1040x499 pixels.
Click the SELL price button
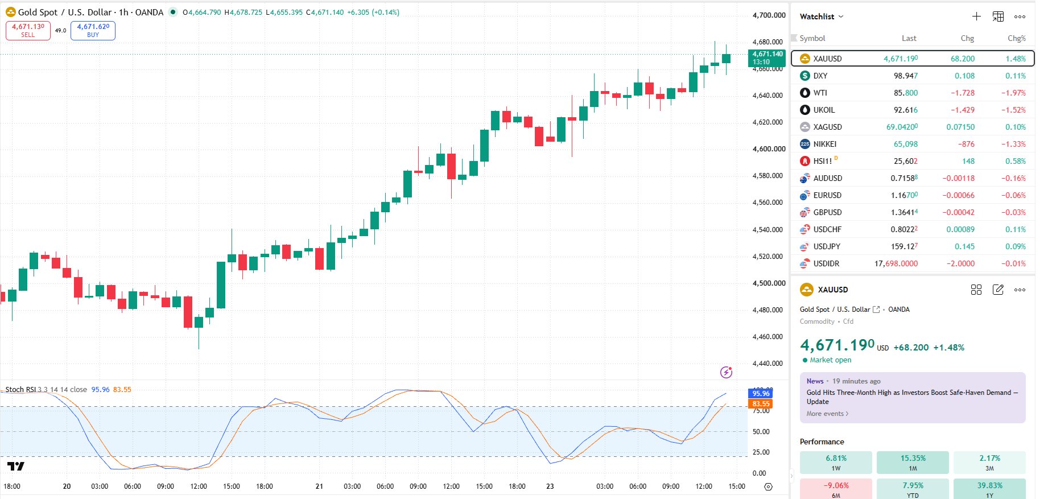[x=28, y=31]
